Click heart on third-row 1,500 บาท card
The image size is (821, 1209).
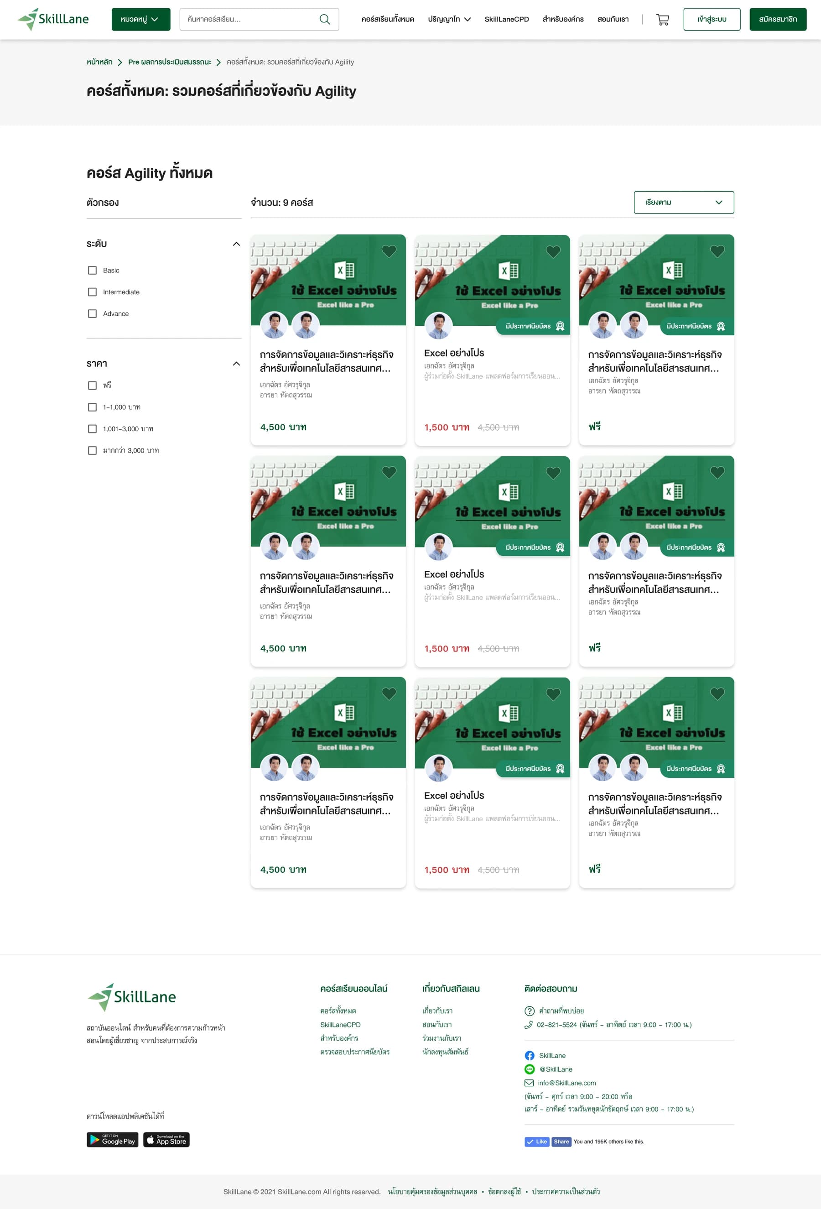click(553, 694)
